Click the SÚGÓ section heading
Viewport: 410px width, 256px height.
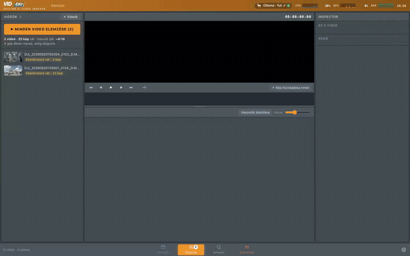pyautogui.click(x=323, y=38)
